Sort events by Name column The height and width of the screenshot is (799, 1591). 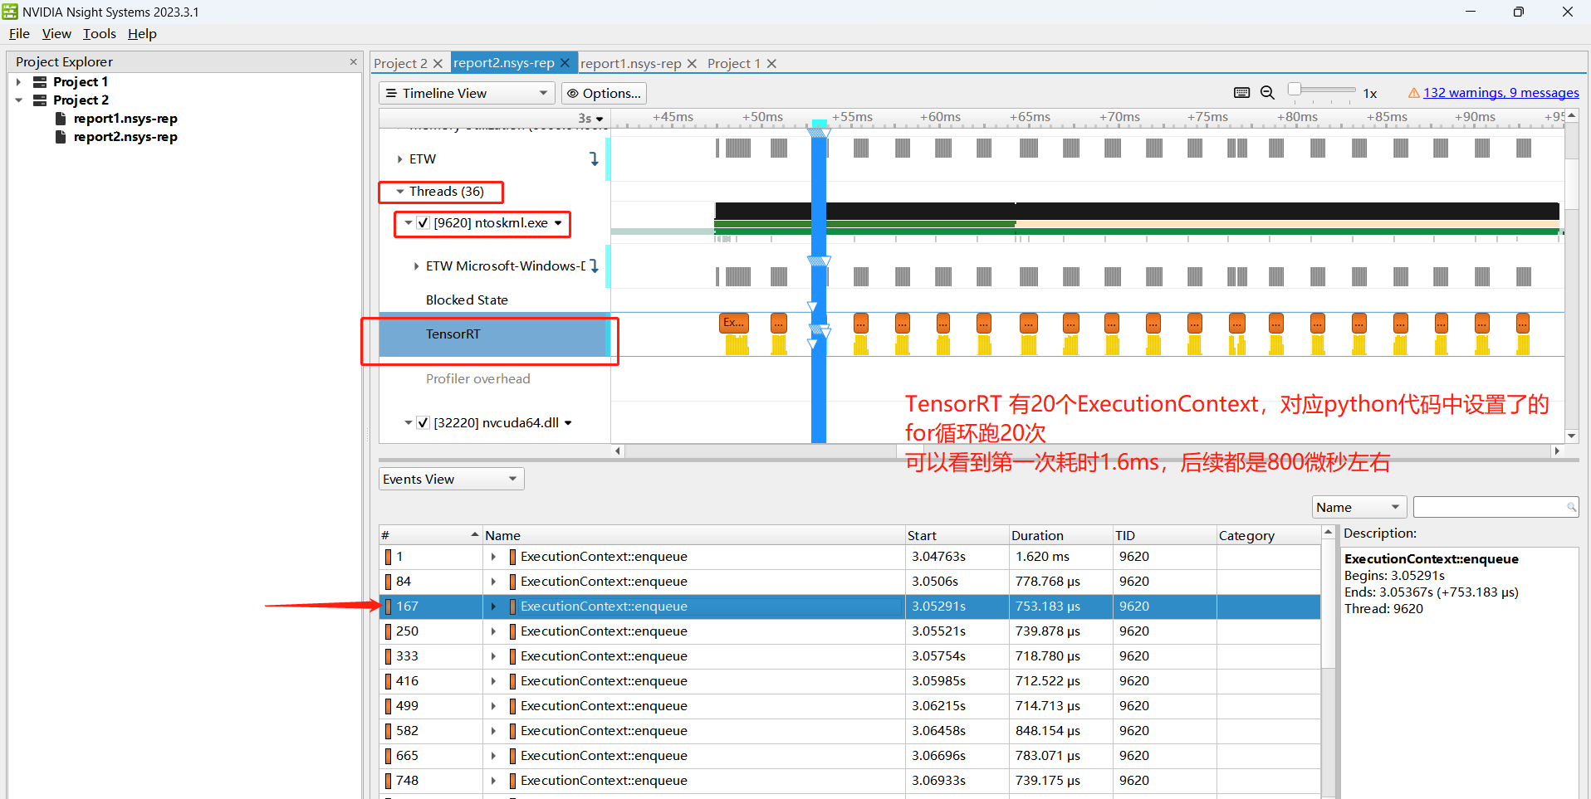click(693, 536)
